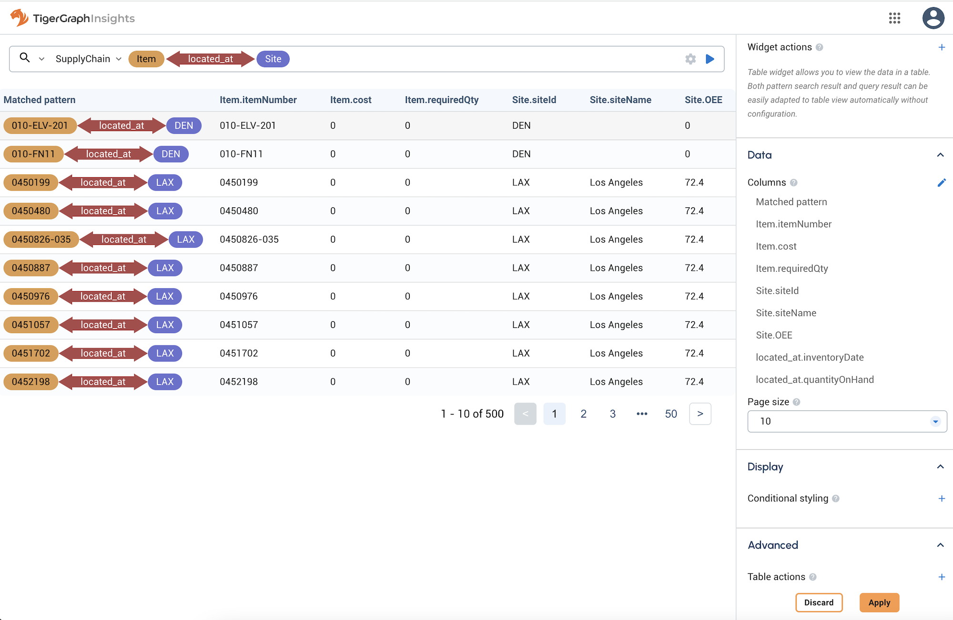Viewport: 953px width, 620px height.
Task: Edit columns with the pencil icon
Action: pyautogui.click(x=942, y=182)
